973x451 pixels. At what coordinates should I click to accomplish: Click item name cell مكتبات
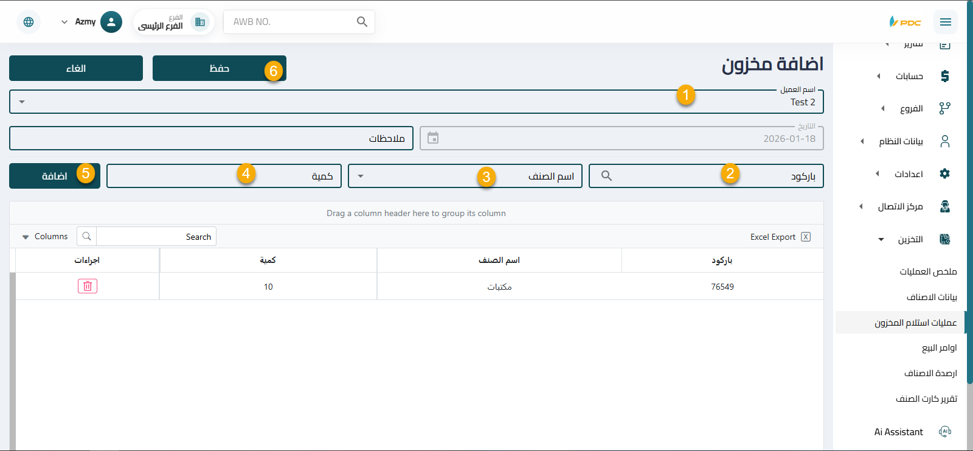[x=499, y=287]
